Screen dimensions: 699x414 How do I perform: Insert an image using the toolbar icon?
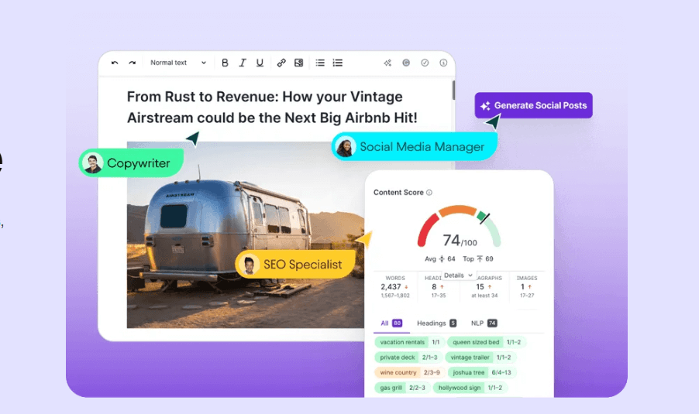(298, 63)
